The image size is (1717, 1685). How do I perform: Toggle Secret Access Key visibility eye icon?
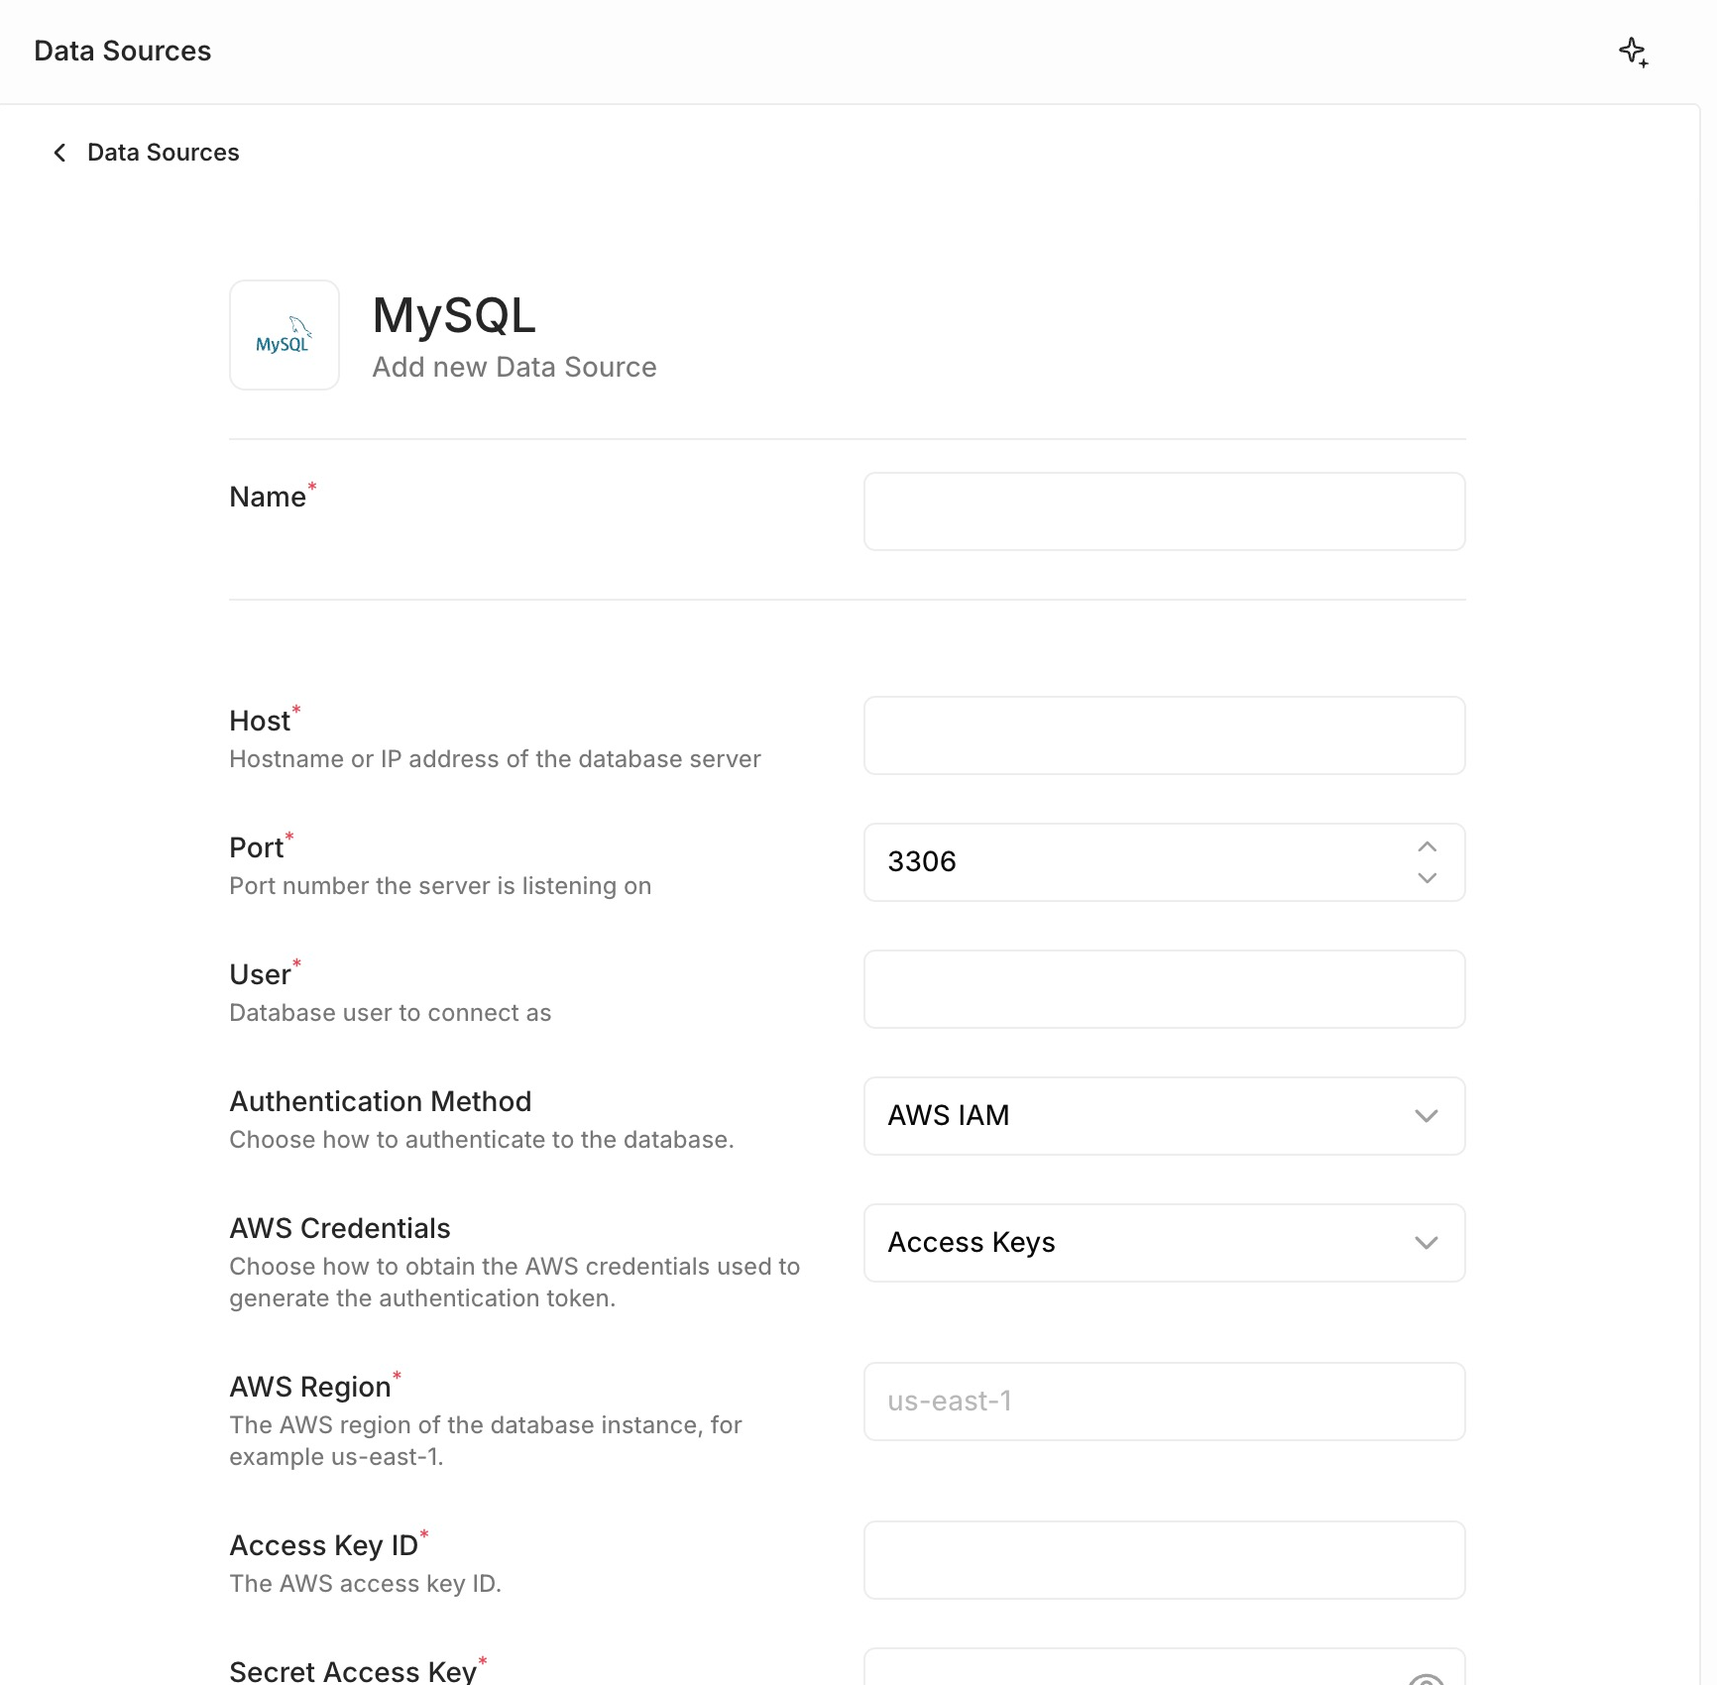[1427, 1678]
